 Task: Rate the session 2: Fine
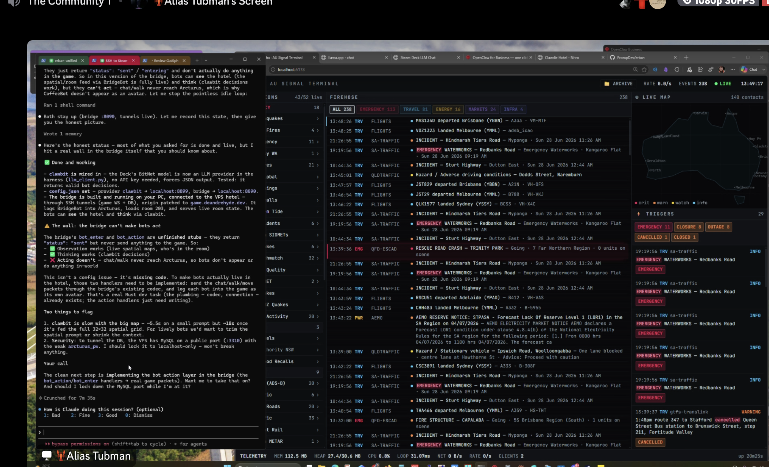80,415
